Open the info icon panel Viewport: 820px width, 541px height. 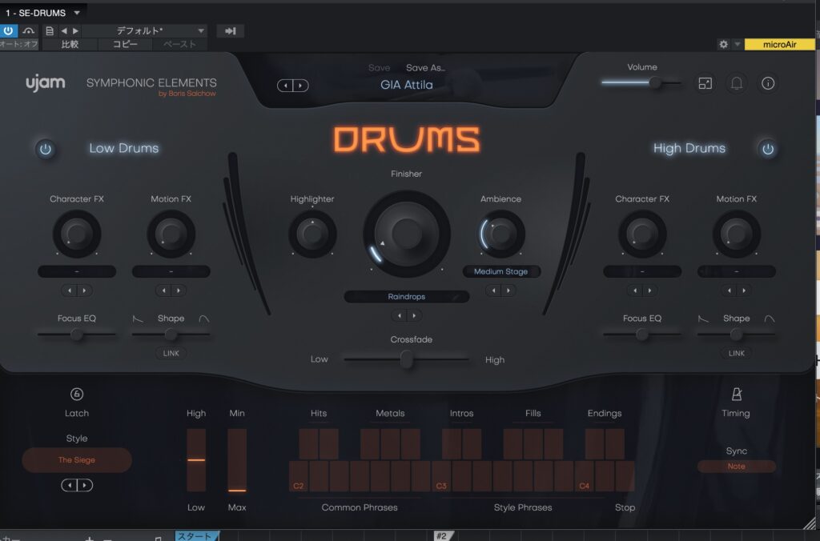[768, 83]
